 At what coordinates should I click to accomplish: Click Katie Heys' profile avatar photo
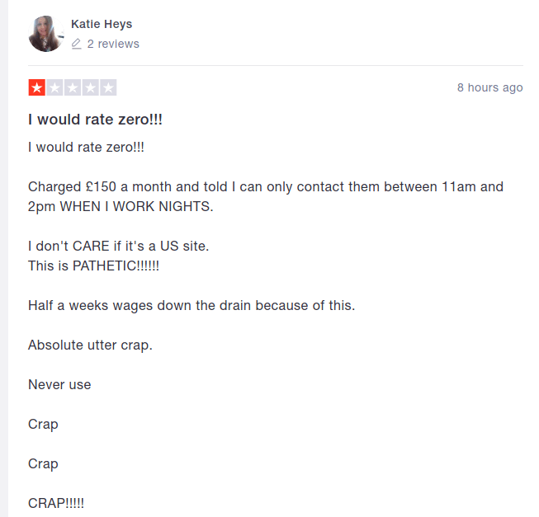[45, 34]
